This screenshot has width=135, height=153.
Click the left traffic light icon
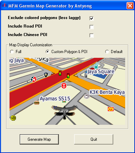pyautogui.click(x=60, y=73)
